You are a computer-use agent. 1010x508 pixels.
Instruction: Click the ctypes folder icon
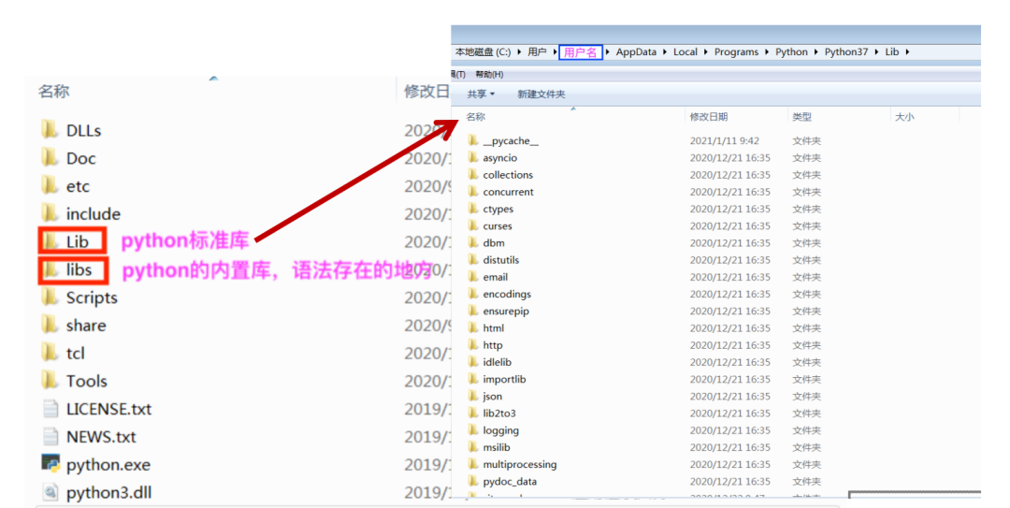(473, 209)
